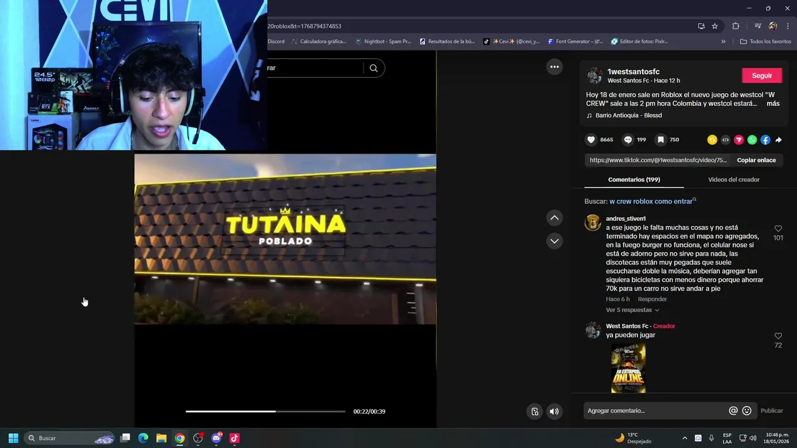This screenshot has height=448, width=797.
Task: Follow the creator with the 'Seguir' button
Action: [762, 75]
